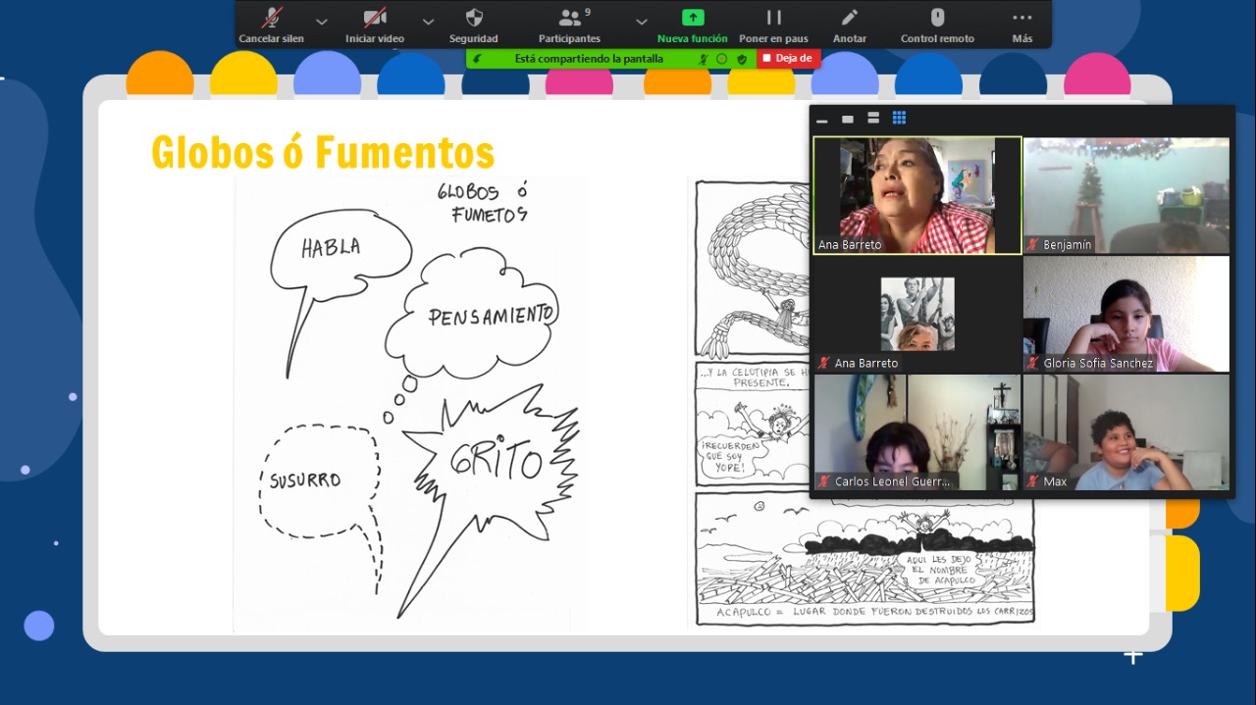Image resolution: width=1256 pixels, height=705 pixels.
Task: Click the handwritten 'GLOBOS Ó FUMETOS' heading
Action: tap(483, 202)
